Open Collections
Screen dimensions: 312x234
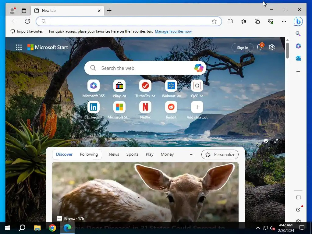(257, 21)
